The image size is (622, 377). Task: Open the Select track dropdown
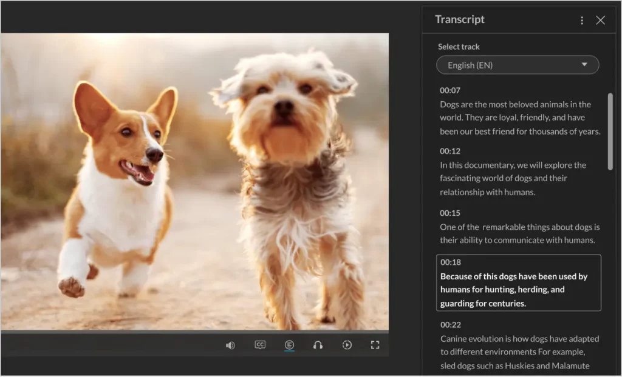coord(517,65)
